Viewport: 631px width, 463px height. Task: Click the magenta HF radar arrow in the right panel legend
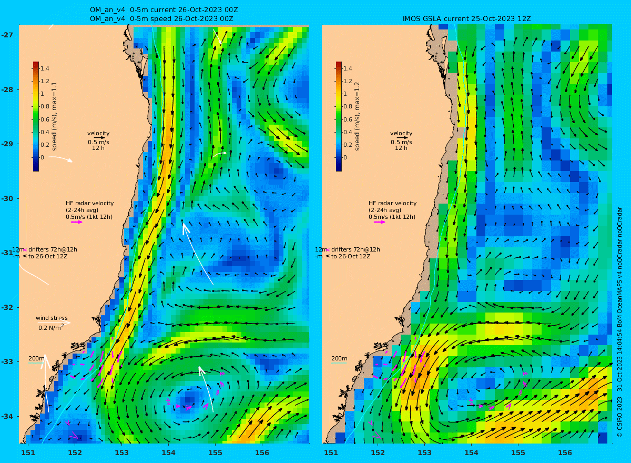(380, 222)
